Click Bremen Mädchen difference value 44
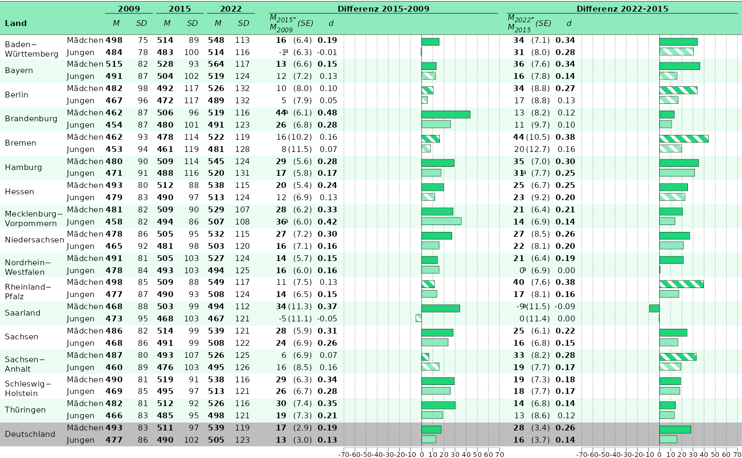The height and width of the screenshot is (458, 742). (519, 137)
